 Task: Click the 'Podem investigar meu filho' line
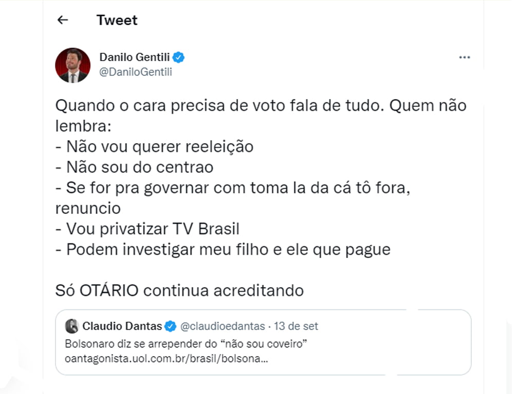pyautogui.click(x=223, y=249)
